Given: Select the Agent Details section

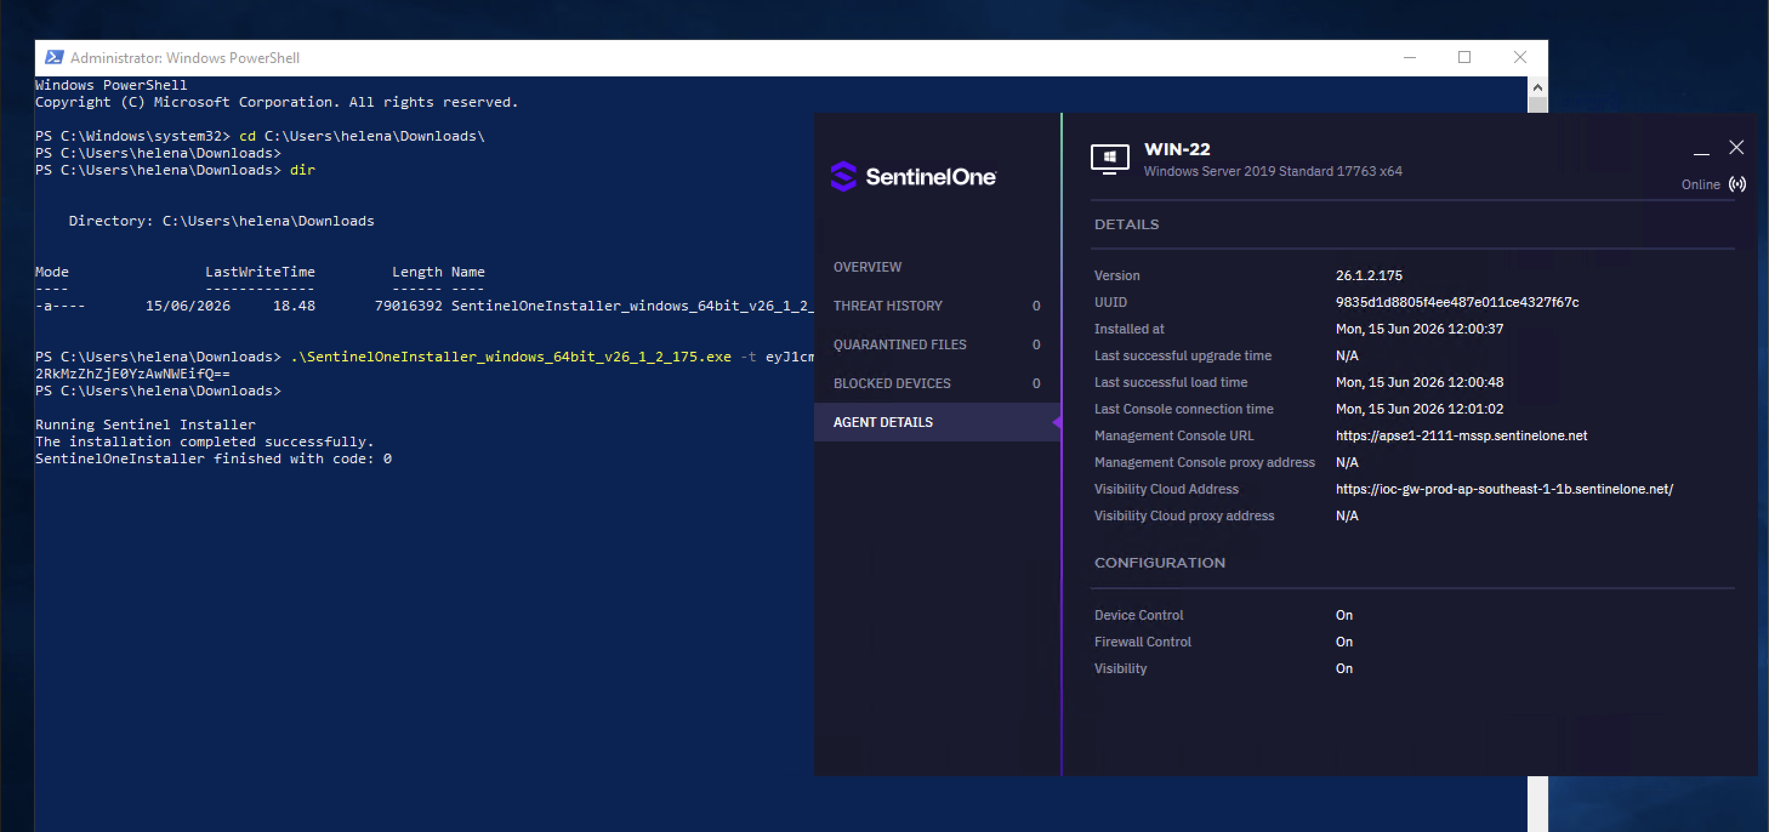Looking at the screenshot, I should 937,422.
